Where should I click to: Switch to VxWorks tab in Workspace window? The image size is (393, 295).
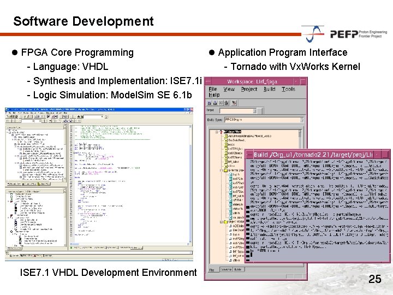pos(226,269)
